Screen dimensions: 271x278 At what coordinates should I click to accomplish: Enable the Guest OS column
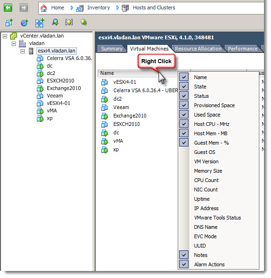click(x=205, y=152)
